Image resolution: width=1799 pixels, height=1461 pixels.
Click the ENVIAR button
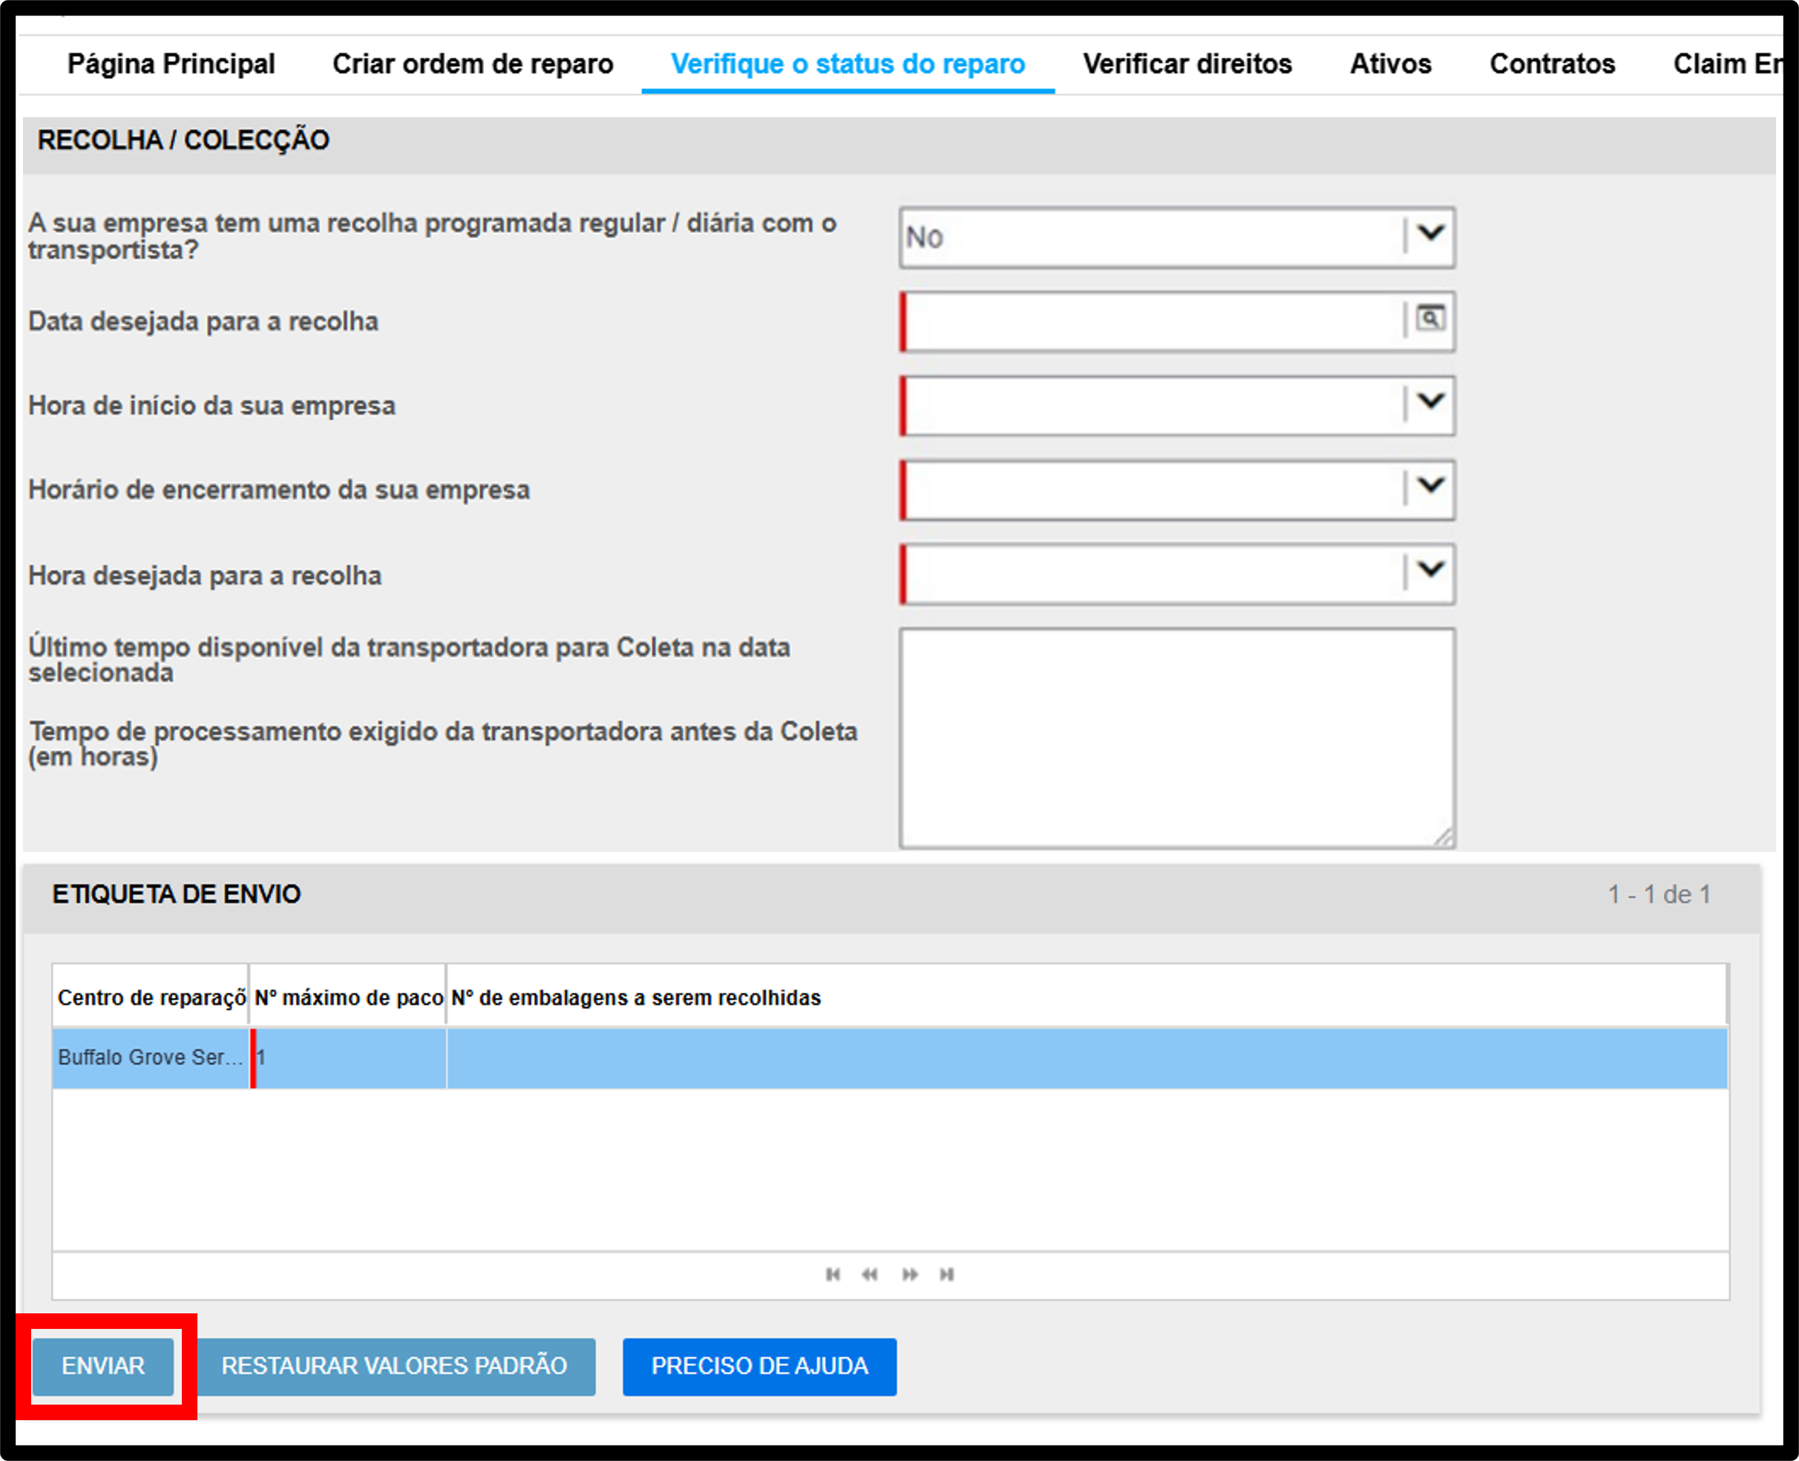point(102,1366)
